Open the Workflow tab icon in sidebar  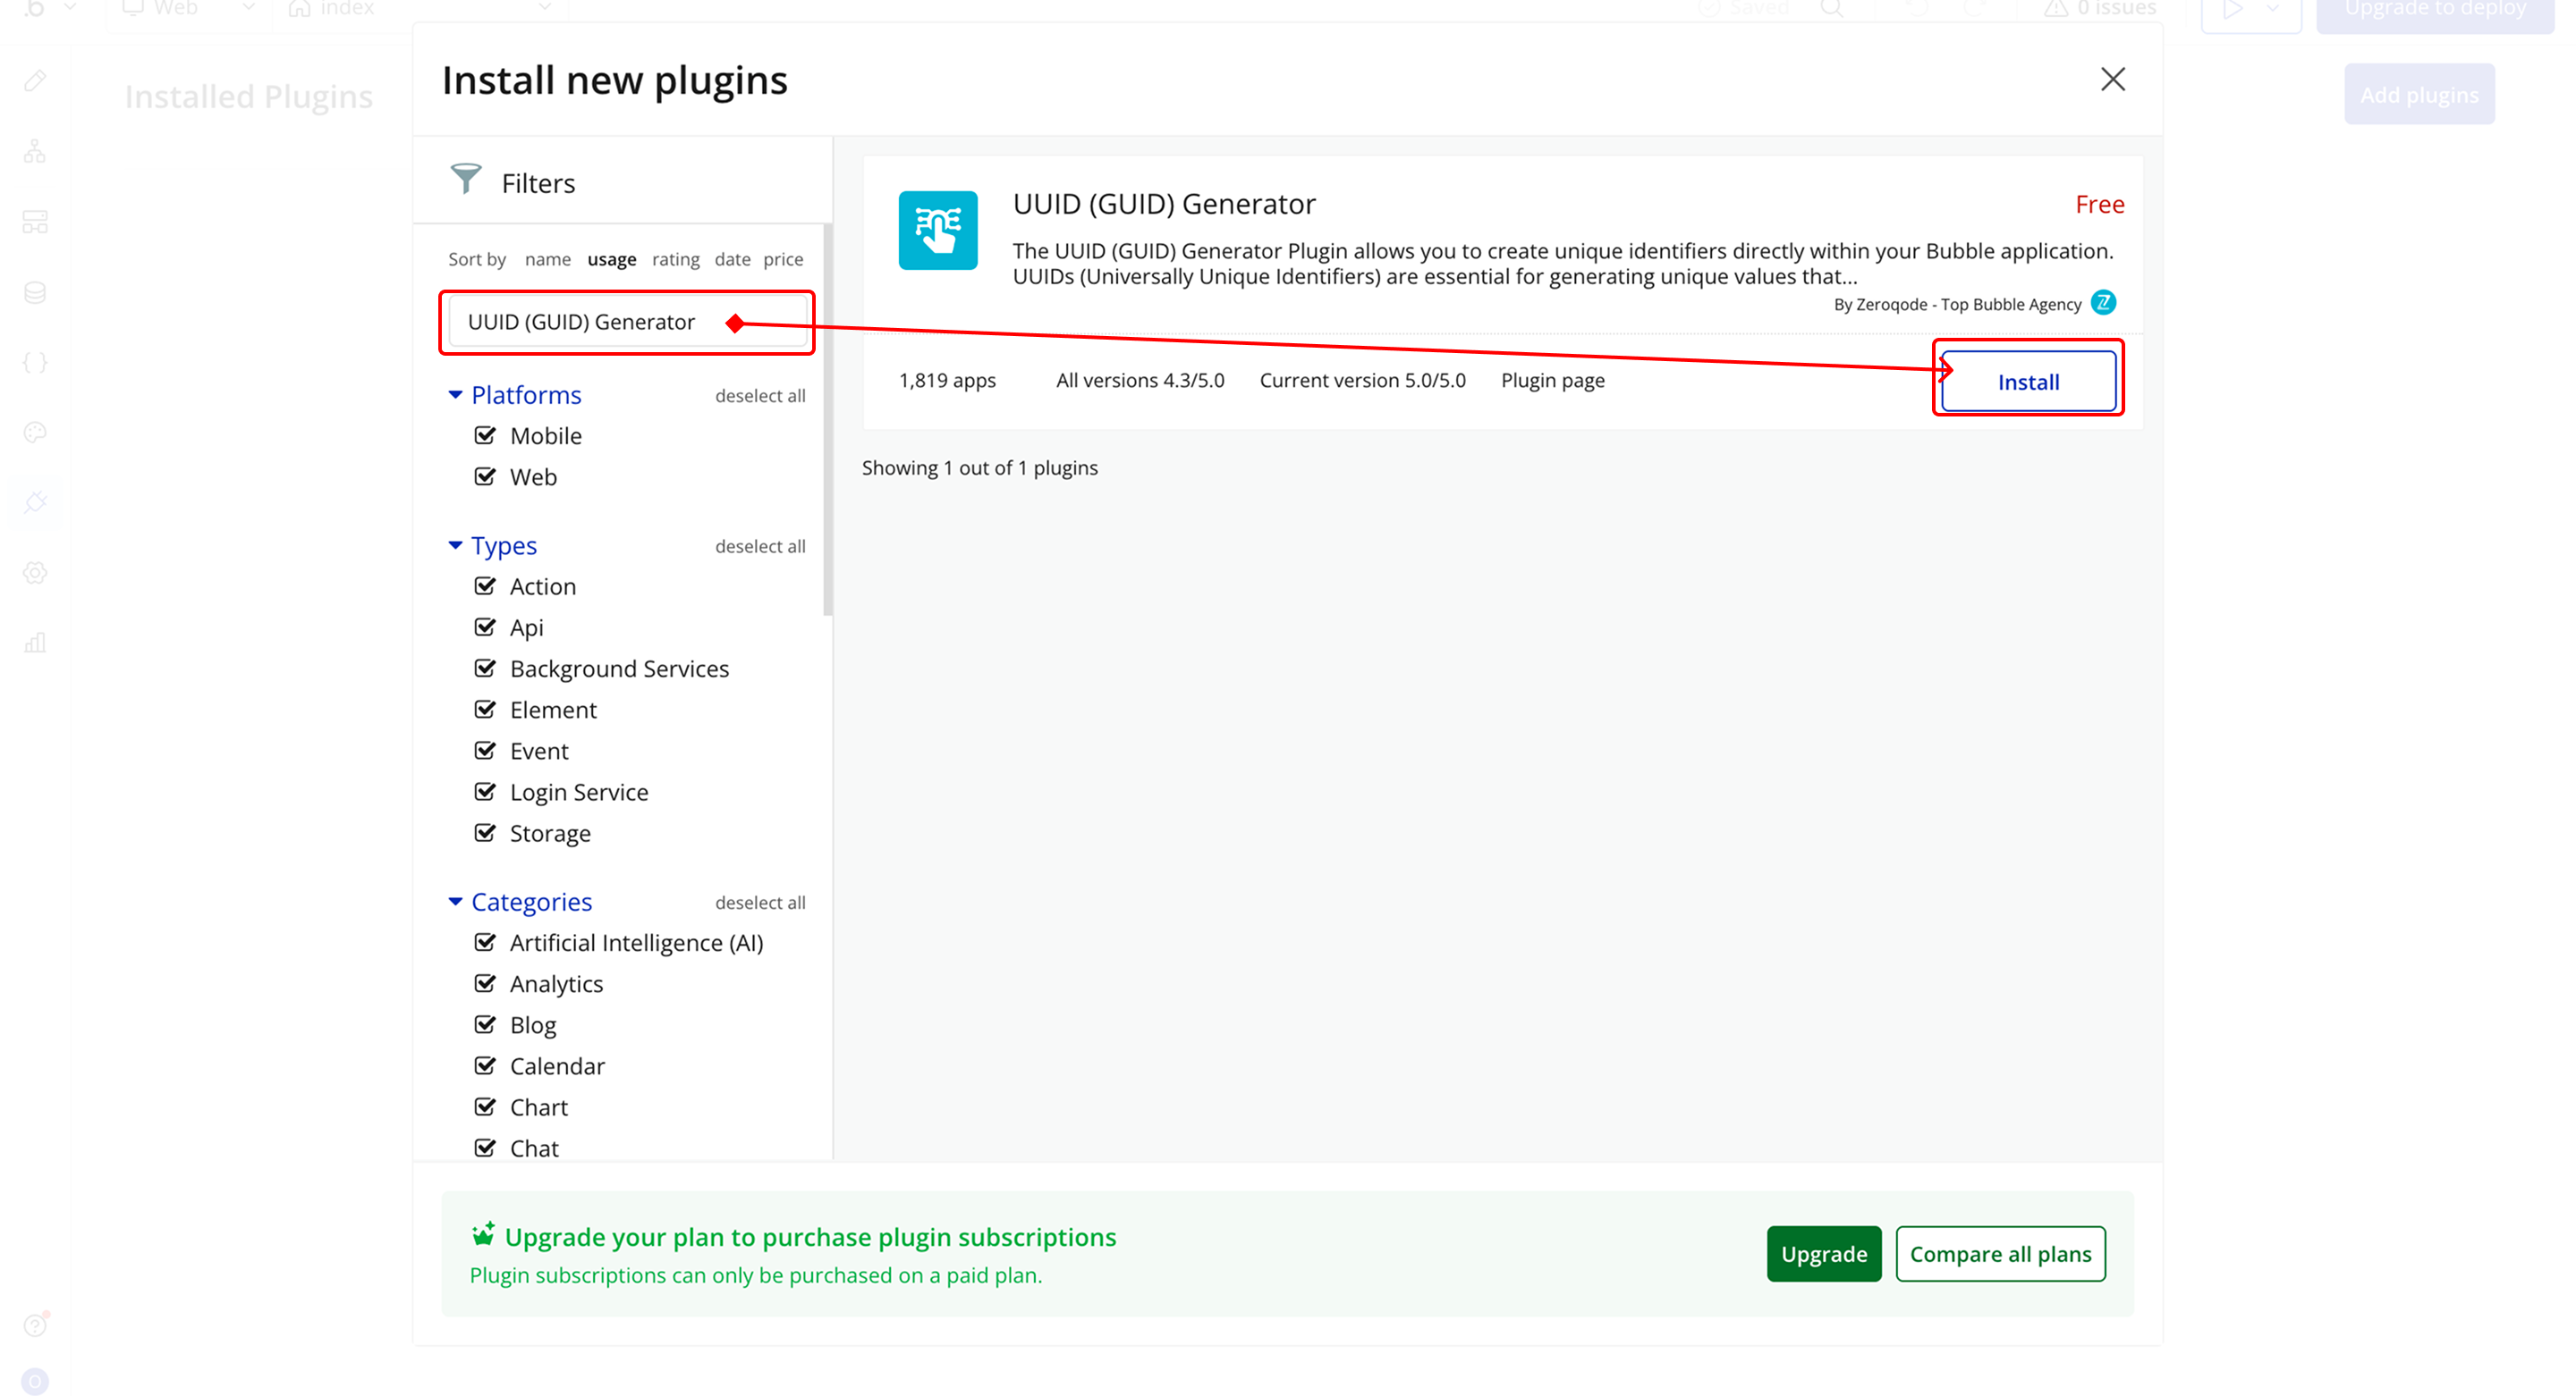(35, 151)
